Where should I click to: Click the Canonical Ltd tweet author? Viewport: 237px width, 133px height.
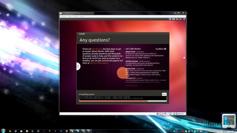pos(130,78)
